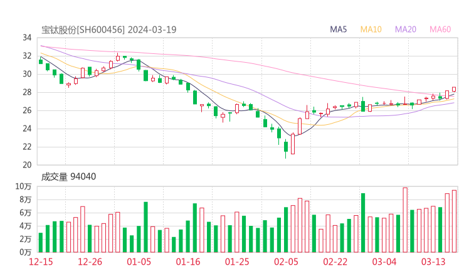Screen dimensions: 464x276
Task: Click the 26 price axis label
Action: click(27, 110)
